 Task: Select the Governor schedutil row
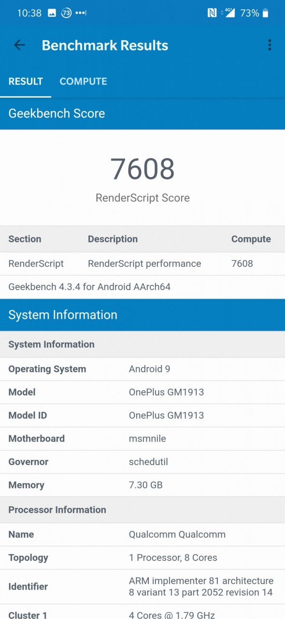(142, 462)
